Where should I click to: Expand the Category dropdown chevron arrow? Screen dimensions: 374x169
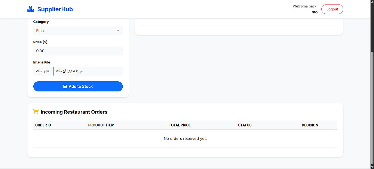tap(118, 31)
